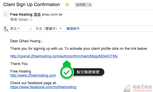
Task: Click the 收件匣 inbox label tag
Action: click(81, 5)
